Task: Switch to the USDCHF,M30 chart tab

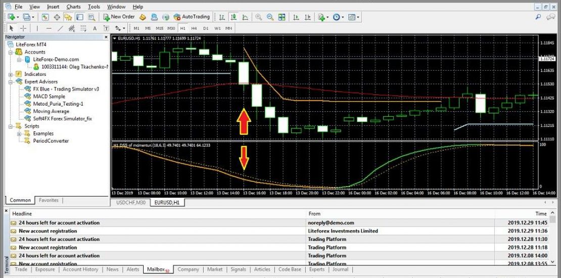Action: [130, 203]
